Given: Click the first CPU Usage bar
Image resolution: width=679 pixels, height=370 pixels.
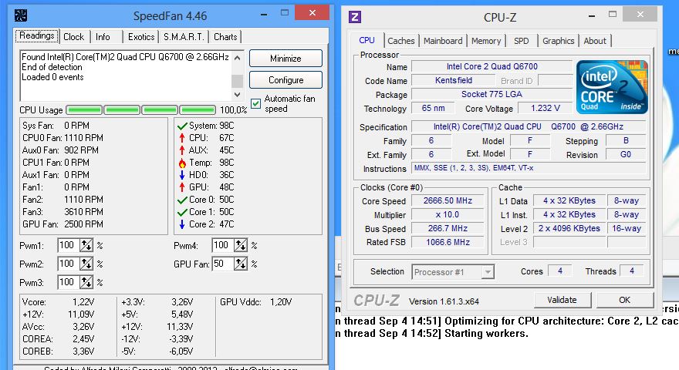Looking at the screenshot, I should (x=84, y=110).
